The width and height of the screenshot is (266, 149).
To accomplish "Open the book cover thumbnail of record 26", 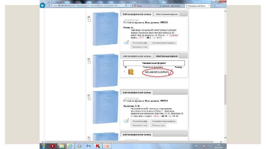I will [105, 71].
